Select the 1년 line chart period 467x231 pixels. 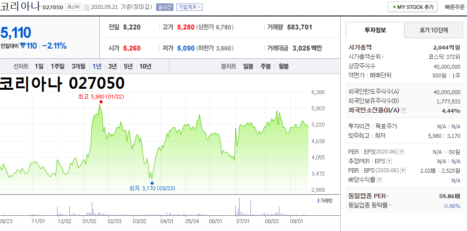[x=97, y=66]
